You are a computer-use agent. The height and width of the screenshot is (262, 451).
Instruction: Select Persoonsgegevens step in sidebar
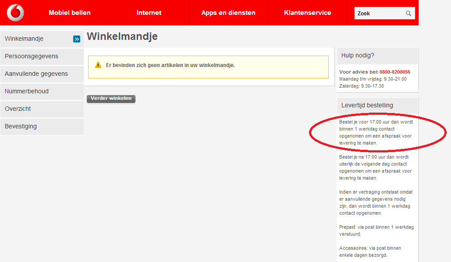click(x=32, y=57)
